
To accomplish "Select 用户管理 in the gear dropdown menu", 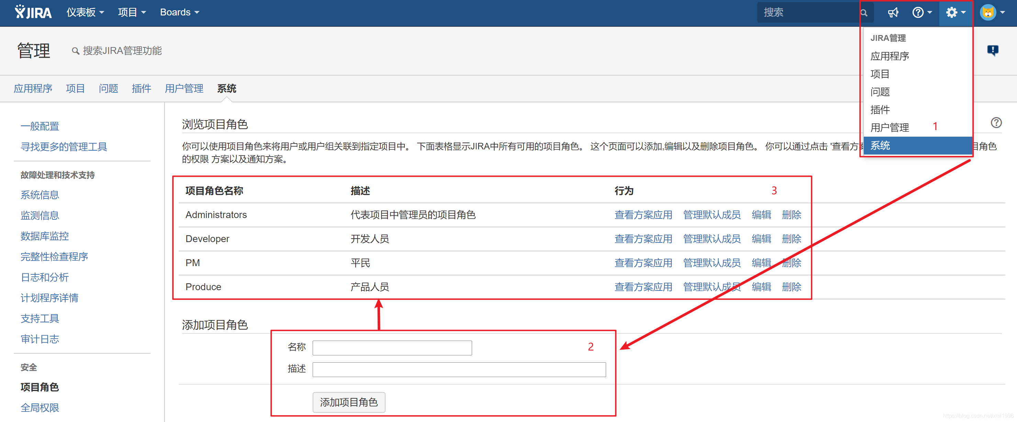I will pos(890,127).
